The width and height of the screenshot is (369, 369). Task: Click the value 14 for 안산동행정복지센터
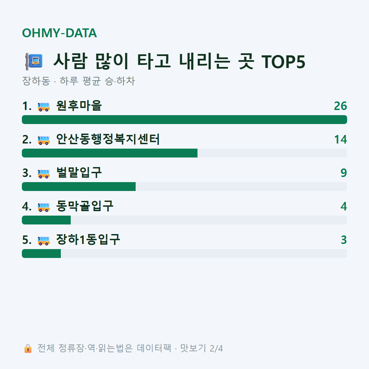pyautogui.click(x=341, y=139)
